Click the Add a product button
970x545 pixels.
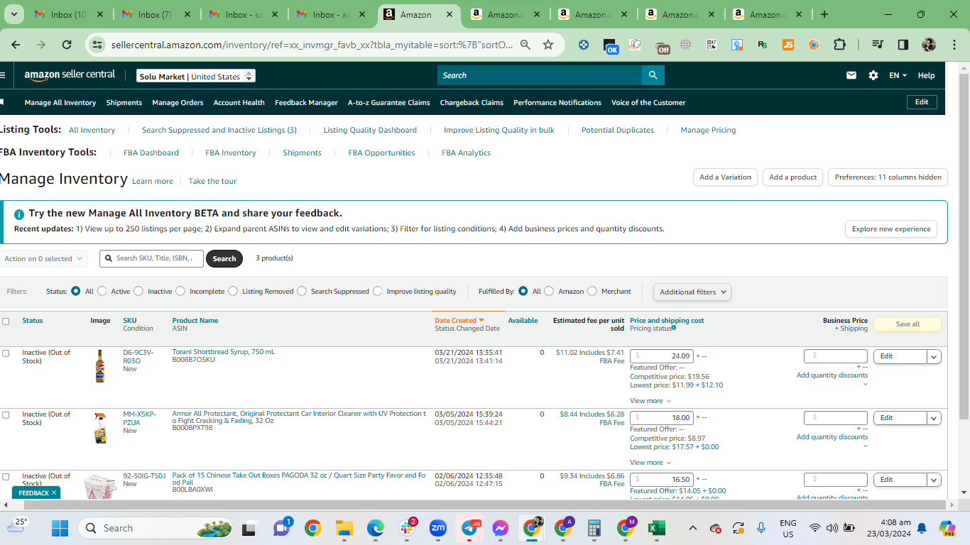pyautogui.click(x=793, y=177)
